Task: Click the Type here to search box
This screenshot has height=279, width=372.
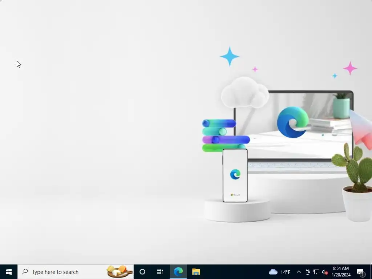Action: click(76, 272)
